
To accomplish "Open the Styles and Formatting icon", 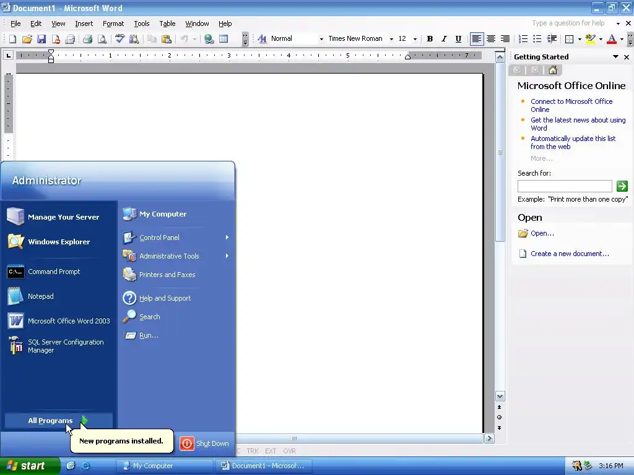I will (x=262, y=39).
